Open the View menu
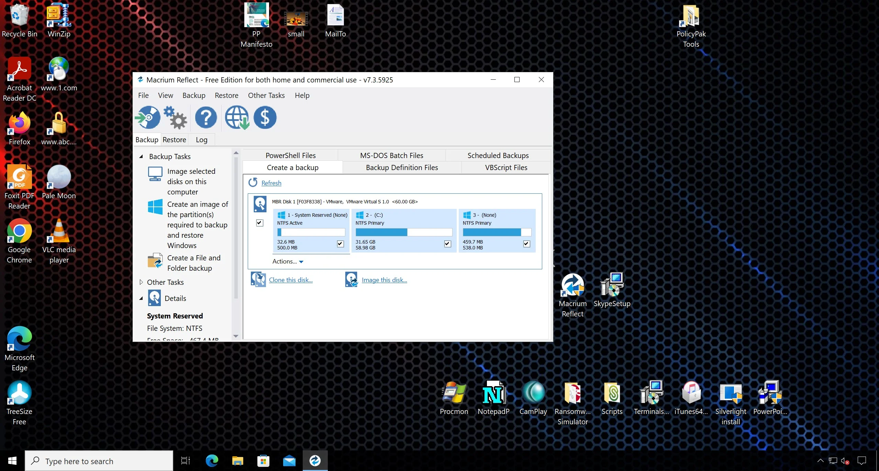This screenshot has width=879, height=471. [166, 95]
